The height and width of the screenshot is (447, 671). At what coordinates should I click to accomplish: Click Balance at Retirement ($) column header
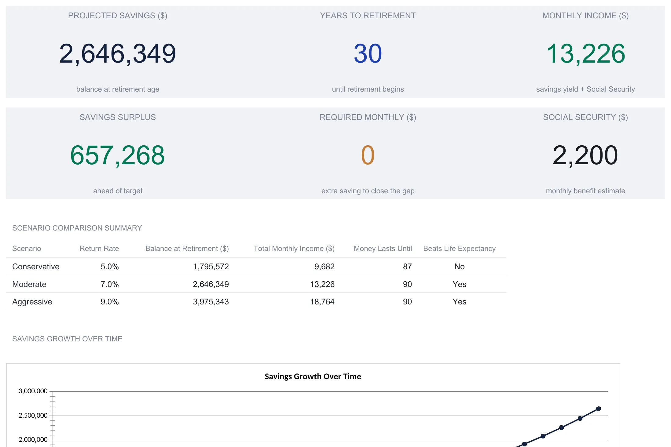pyautogui.click(x=187, y=249)
